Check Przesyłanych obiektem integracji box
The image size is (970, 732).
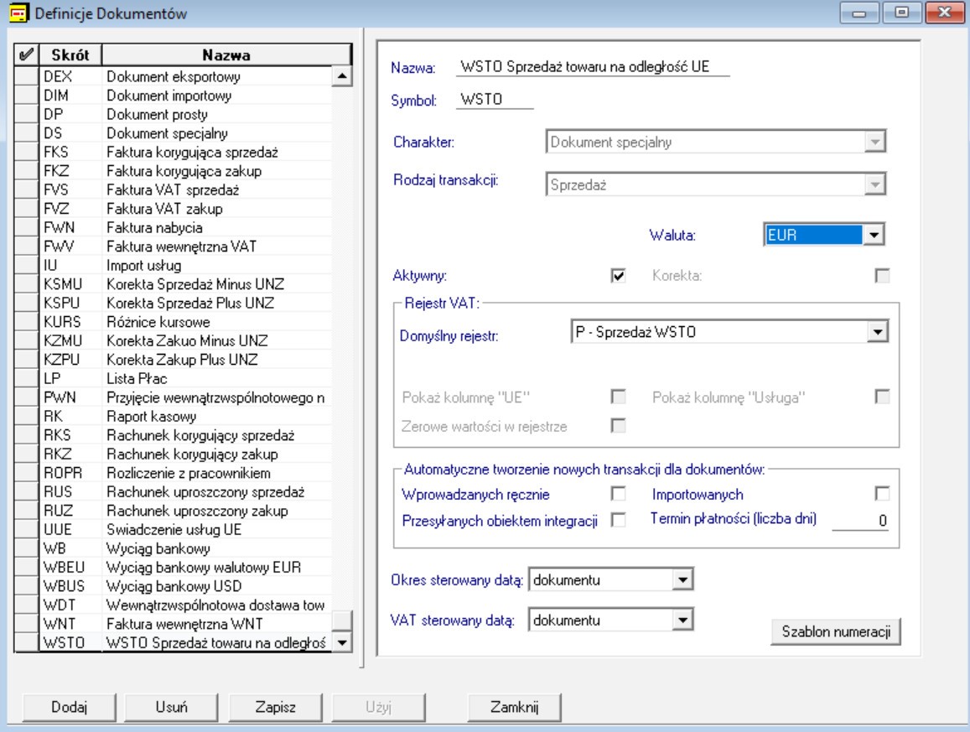click(x=618, y=521)
